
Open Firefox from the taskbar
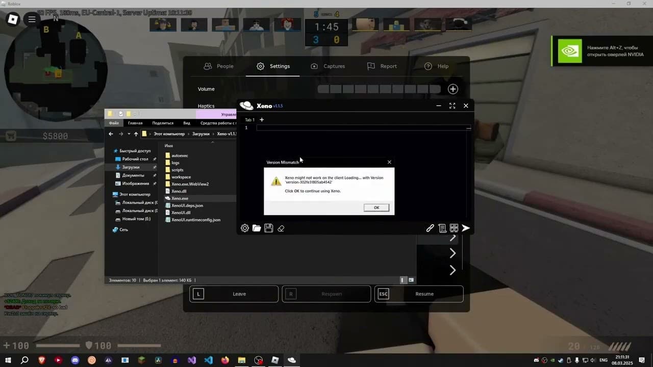[225, 360]
